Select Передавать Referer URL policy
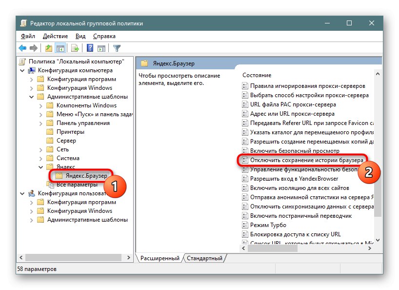The width and height of the screenshot is (399, 290). pyautogui.click(x=312, y=123)
